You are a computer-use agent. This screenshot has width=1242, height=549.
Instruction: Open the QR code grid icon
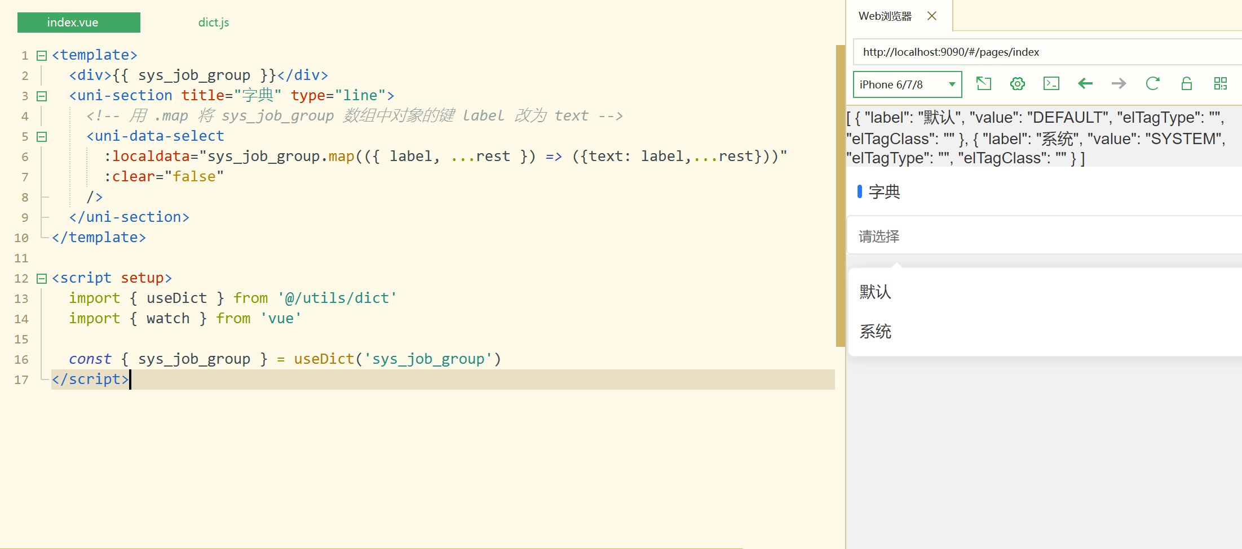(1221, 84)
